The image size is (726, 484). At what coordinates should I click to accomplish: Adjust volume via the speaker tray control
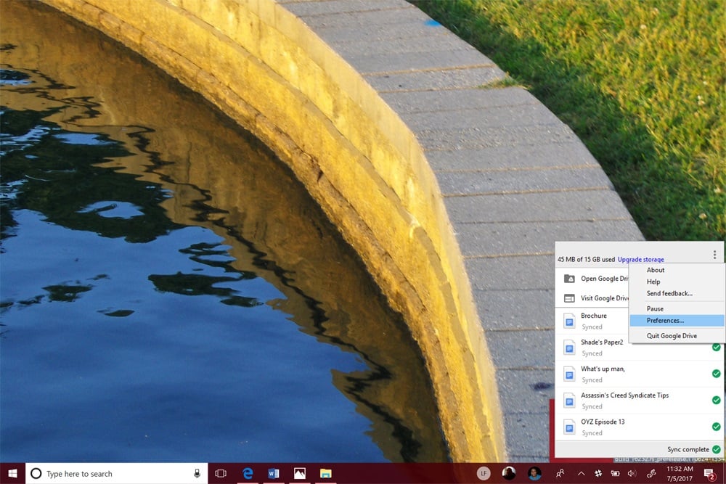coord(632,474)
